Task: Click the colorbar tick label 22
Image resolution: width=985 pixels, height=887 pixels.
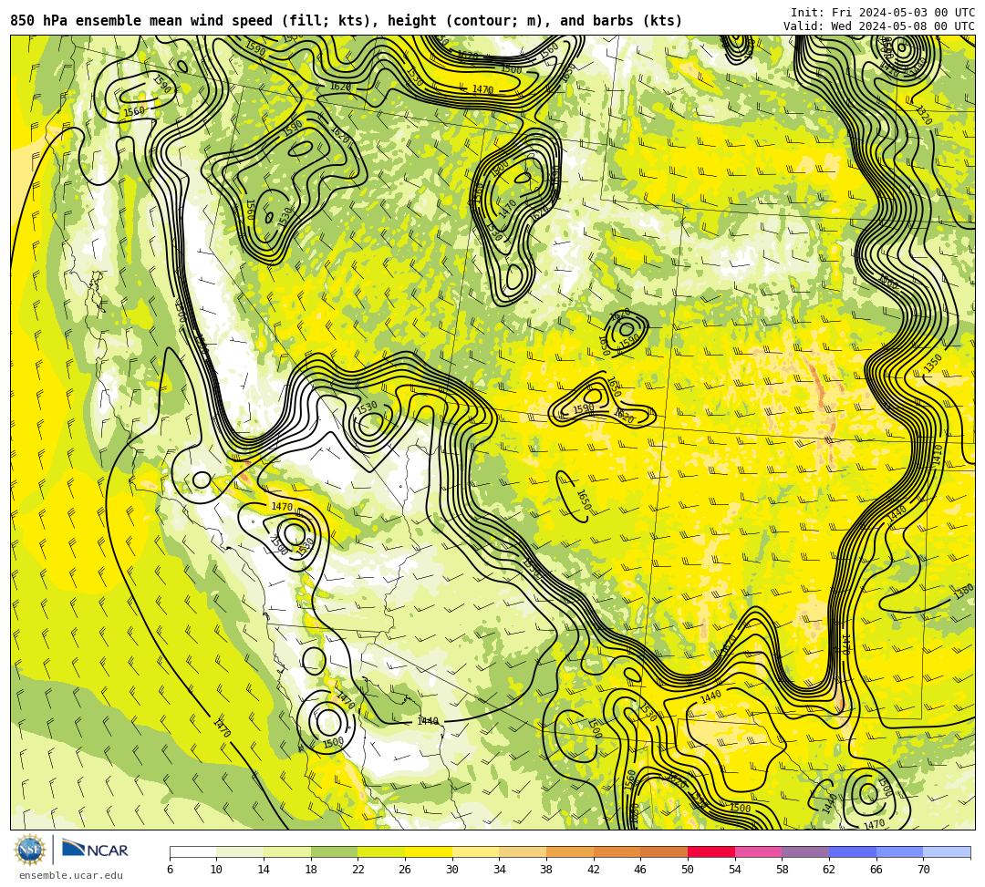Action: 358,870
